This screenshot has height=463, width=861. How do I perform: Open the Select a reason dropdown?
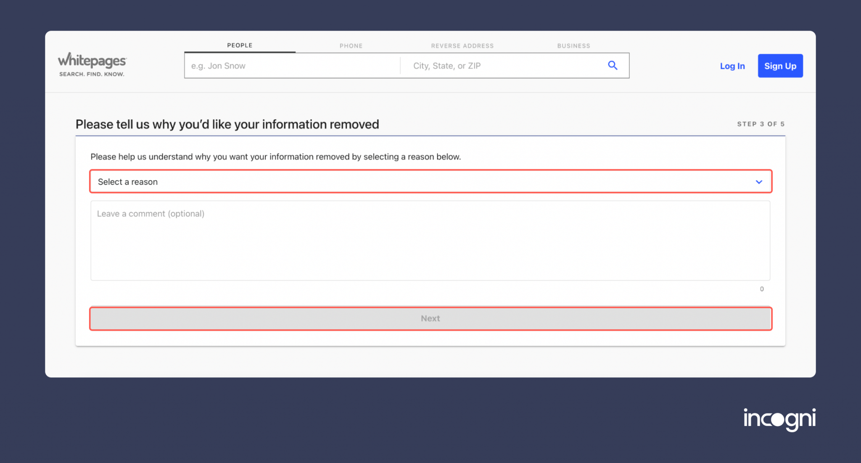point(430,182)
